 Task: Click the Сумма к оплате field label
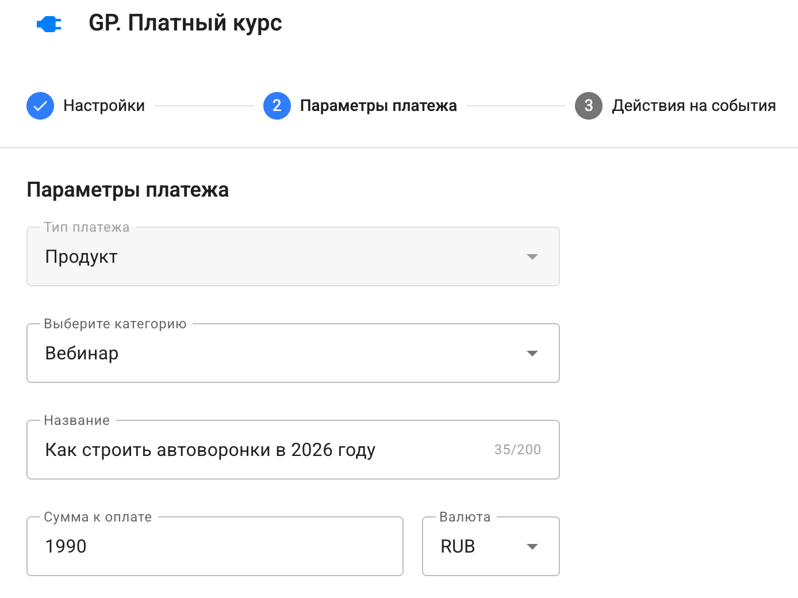[98, 517]
